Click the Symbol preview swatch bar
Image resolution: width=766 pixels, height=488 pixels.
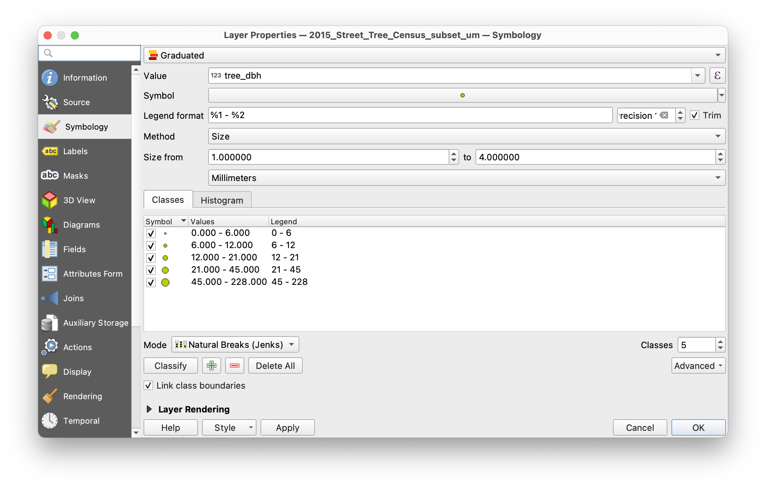[462, 95]
